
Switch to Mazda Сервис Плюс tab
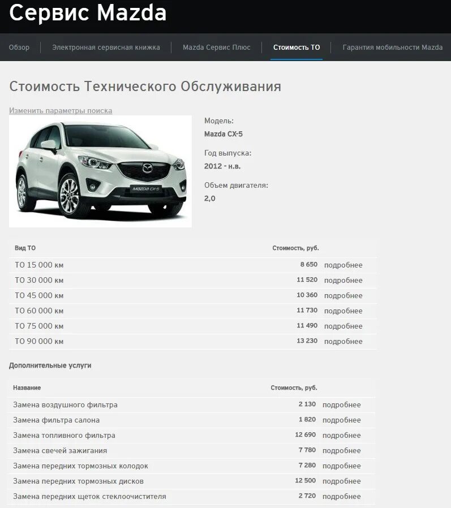pyautogui.click(x=216, y=48)
